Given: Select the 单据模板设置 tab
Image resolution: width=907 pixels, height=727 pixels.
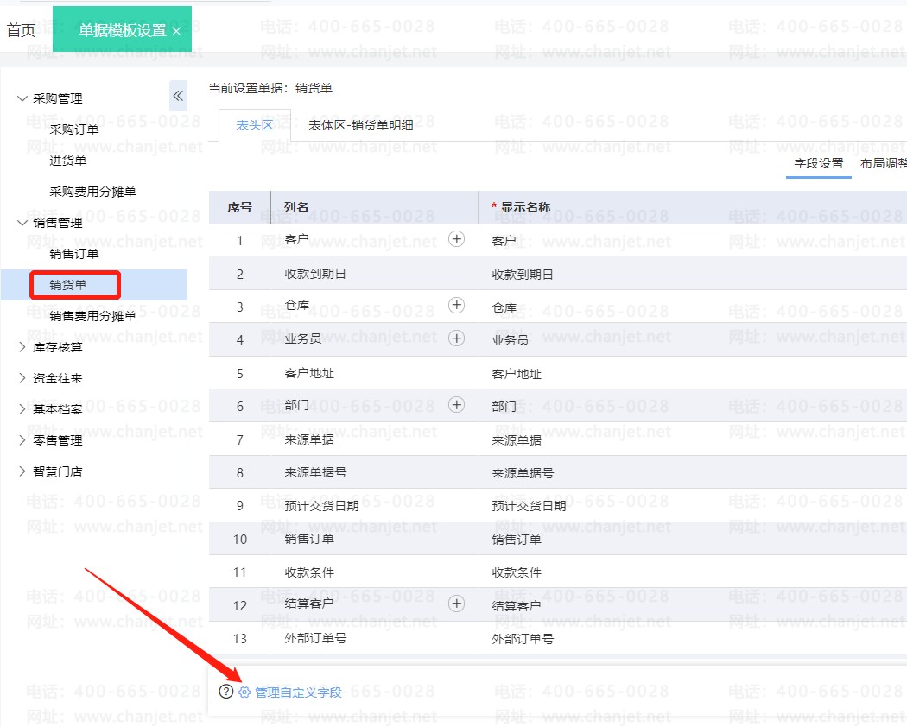Looking at the screenshot, I should [x=122, y=30].
